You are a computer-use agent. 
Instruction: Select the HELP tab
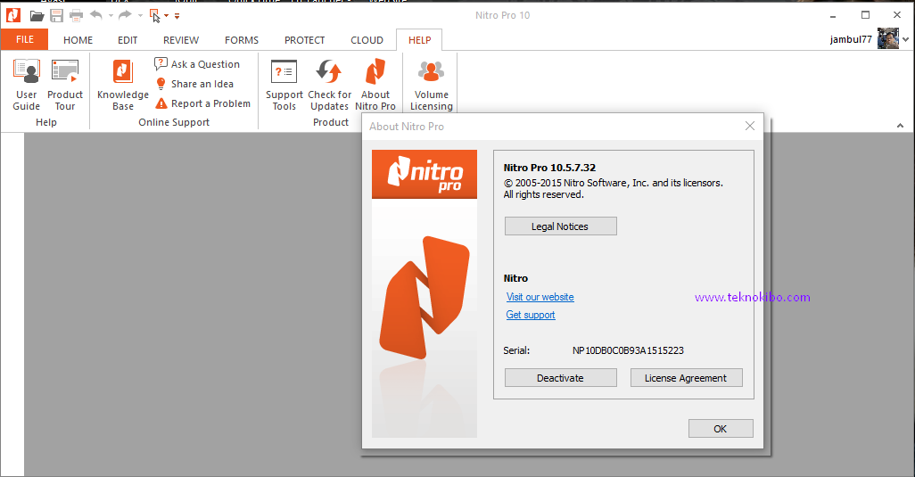tap(419, 40)
